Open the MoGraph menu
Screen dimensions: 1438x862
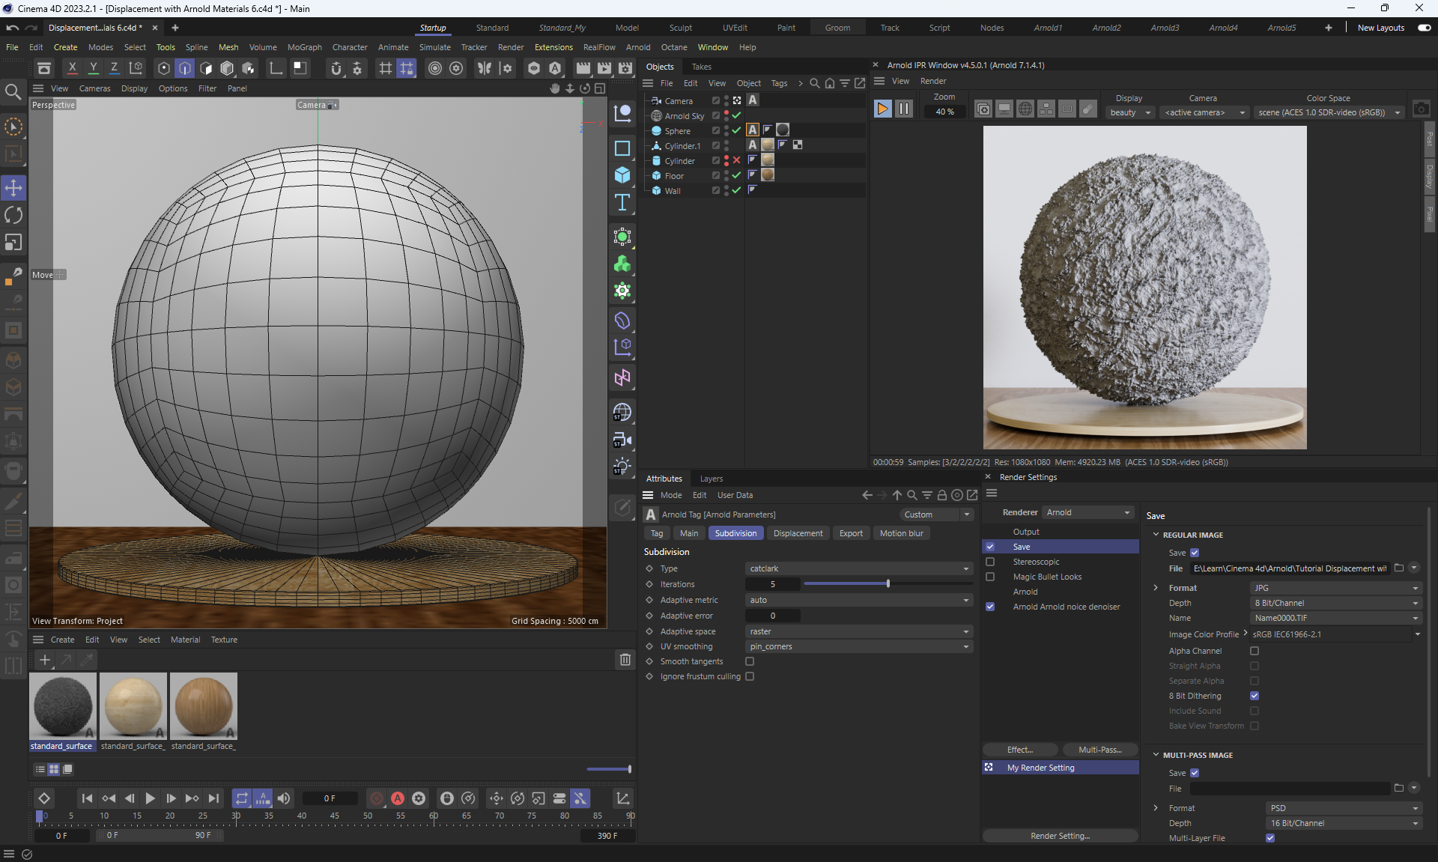click(x=304, y=47)
